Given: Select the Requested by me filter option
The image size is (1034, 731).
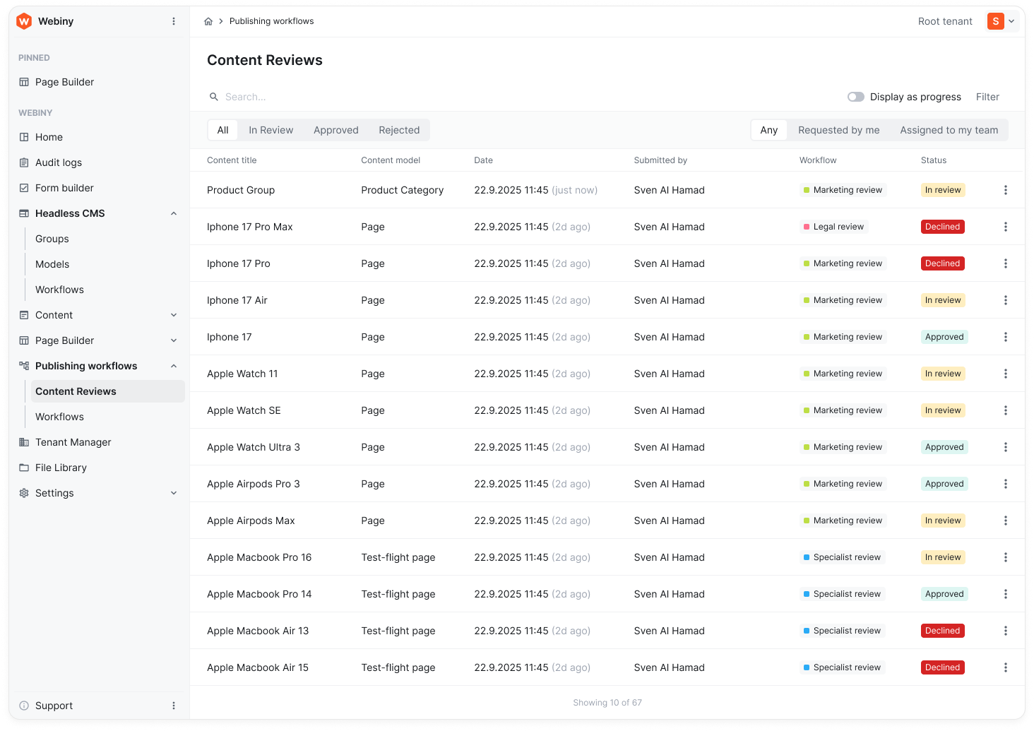Looking at the screenshot, I should click(838, 130).
